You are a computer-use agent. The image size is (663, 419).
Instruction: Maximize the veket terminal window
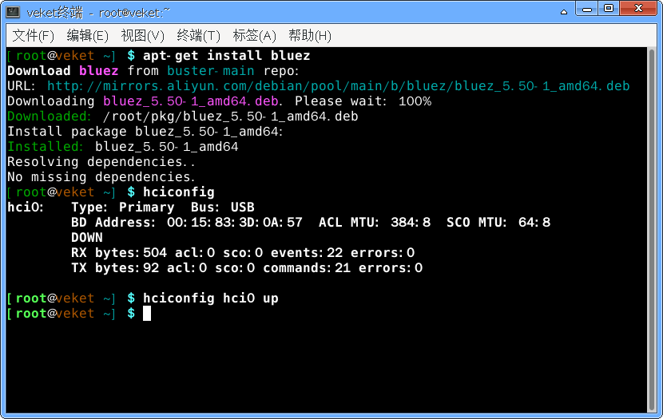tap(609, 9)
